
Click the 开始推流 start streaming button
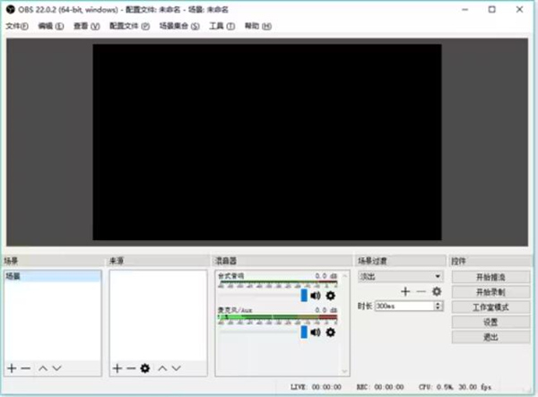point(490,277)
